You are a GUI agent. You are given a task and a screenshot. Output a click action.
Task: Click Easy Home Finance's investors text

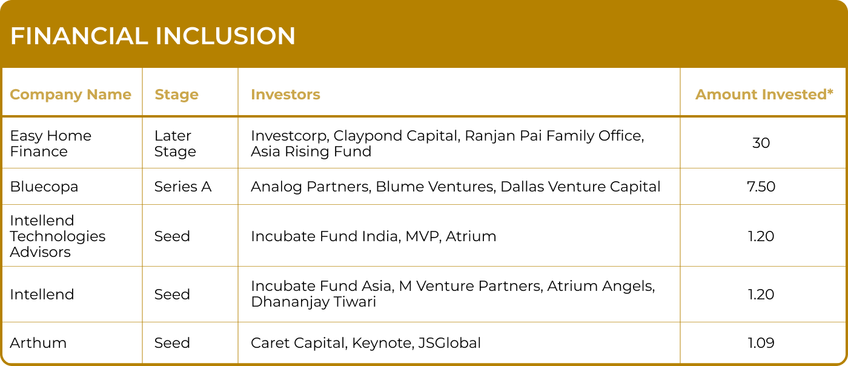447,144
